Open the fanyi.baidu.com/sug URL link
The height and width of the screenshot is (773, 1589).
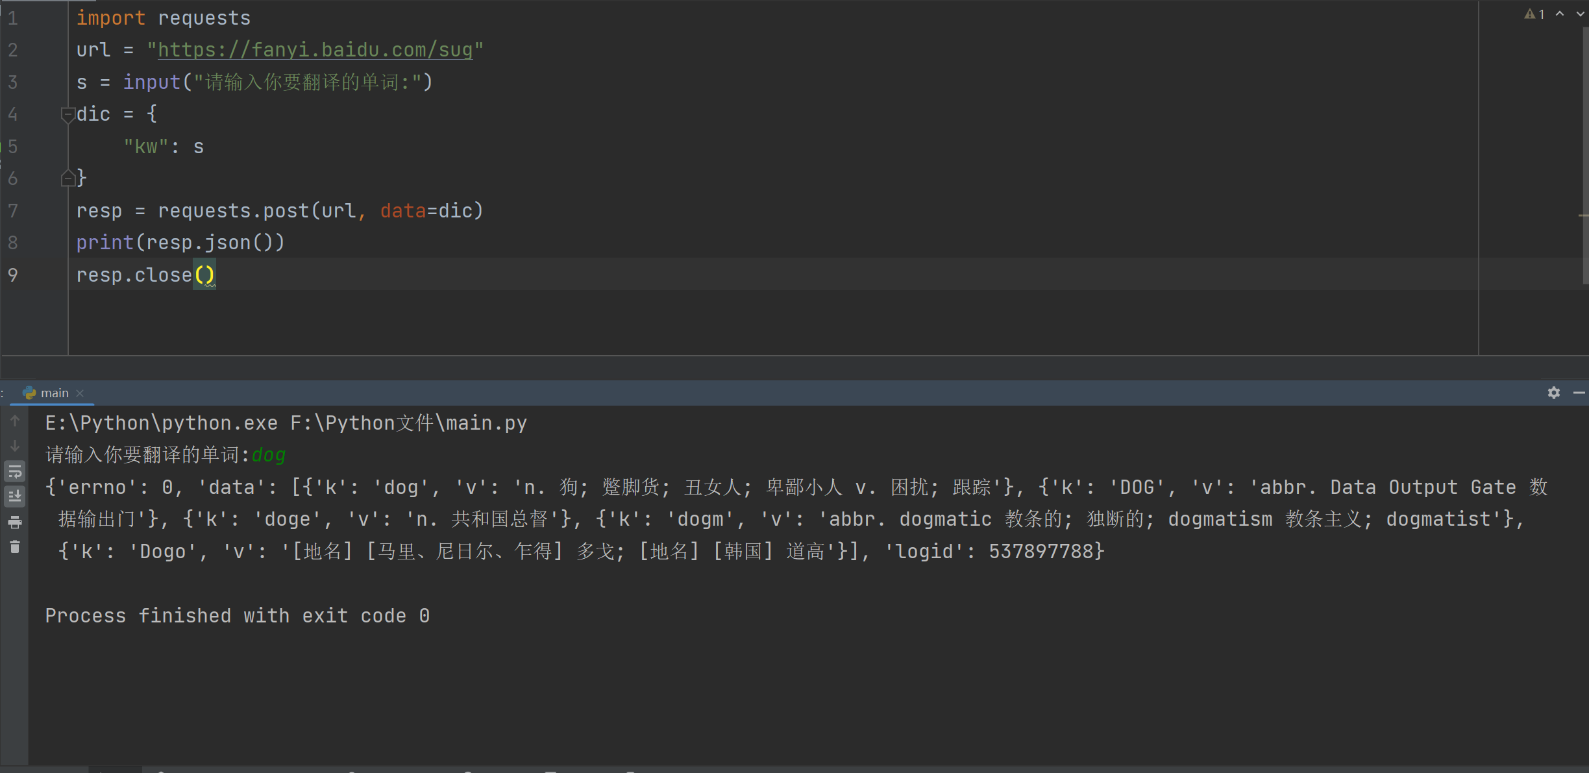(315, 50)
